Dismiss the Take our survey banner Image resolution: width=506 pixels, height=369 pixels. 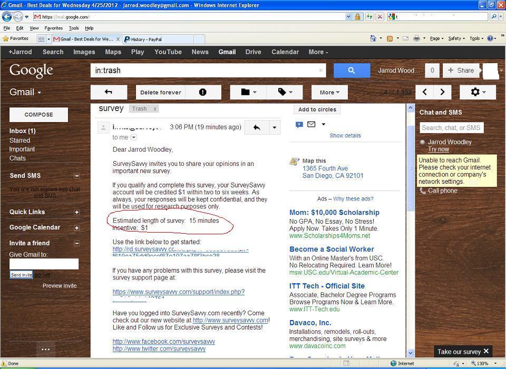(486, 351)
